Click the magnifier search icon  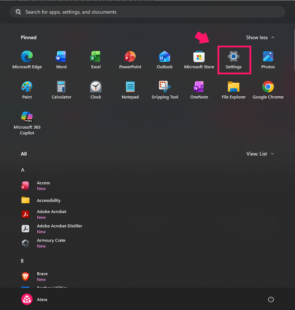18,12
